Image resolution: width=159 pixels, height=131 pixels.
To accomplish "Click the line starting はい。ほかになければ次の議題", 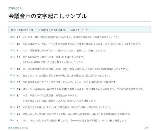I will (75, 121).
